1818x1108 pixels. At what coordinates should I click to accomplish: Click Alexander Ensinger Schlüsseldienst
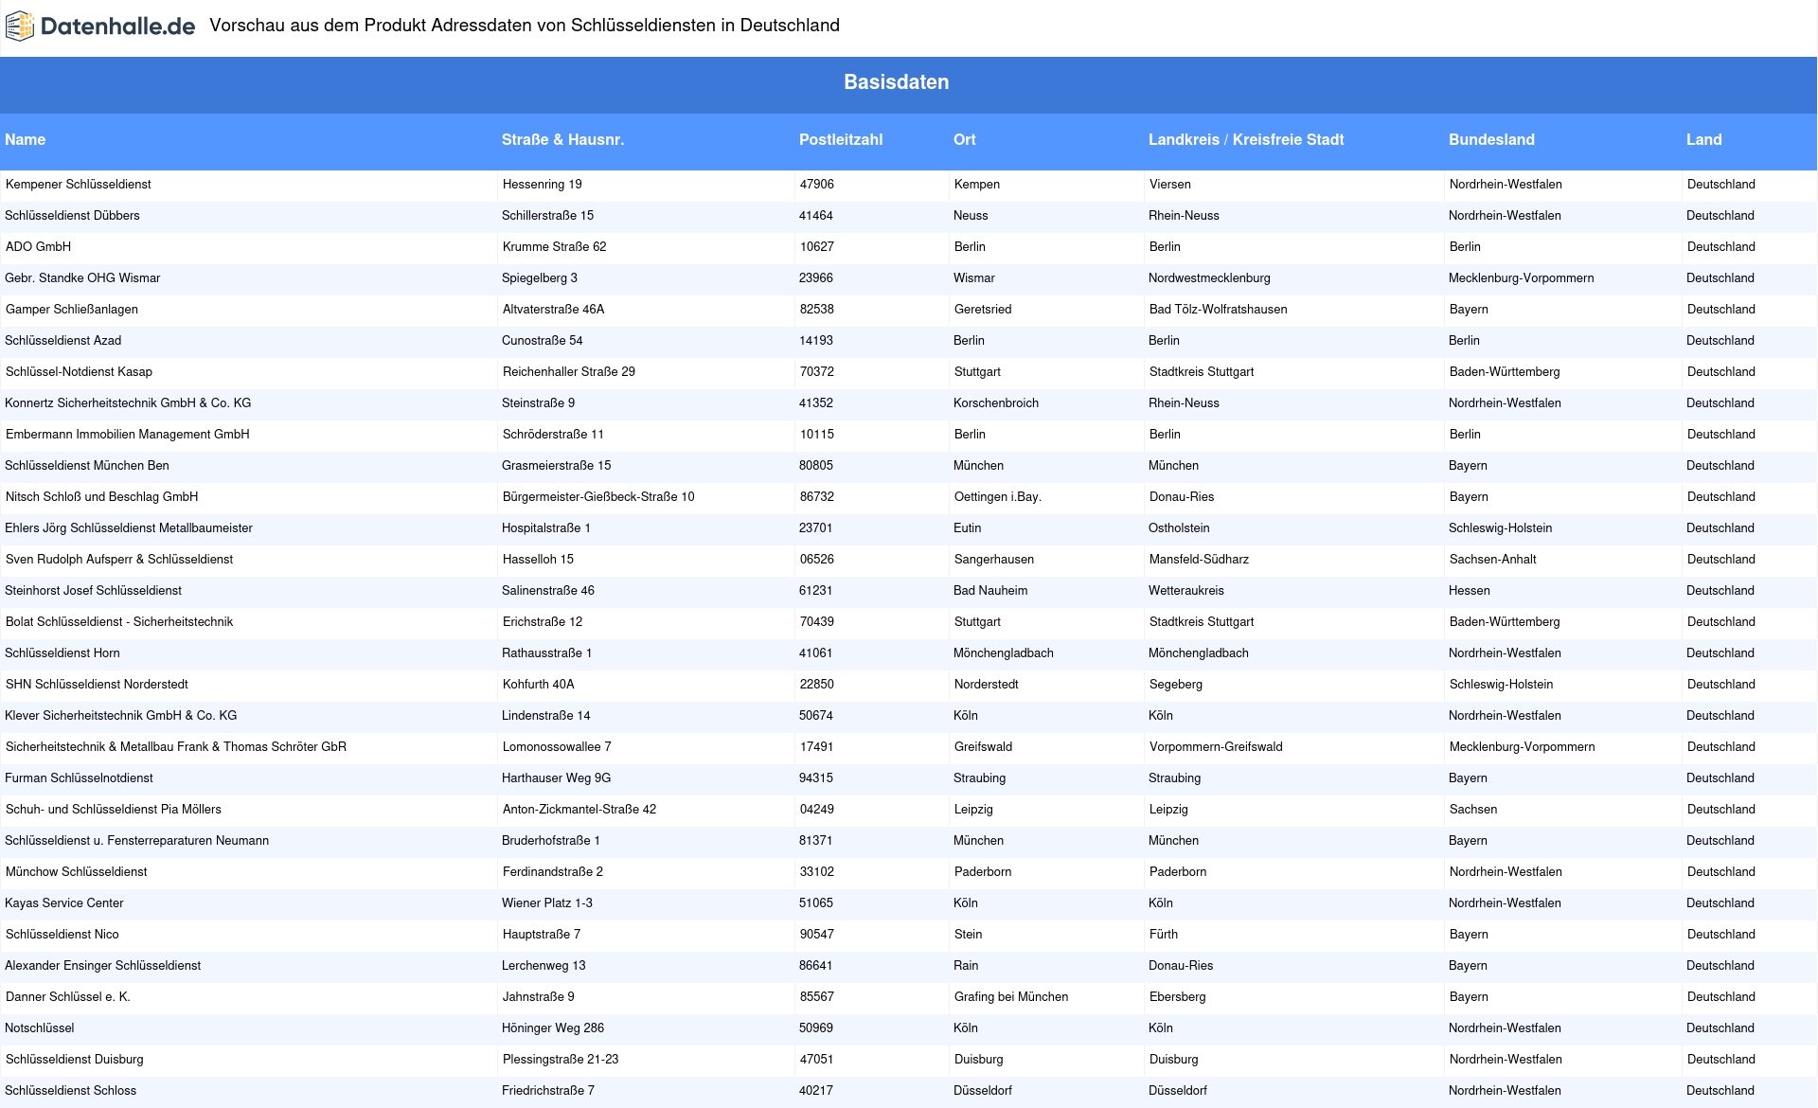[x=103, y=966]
